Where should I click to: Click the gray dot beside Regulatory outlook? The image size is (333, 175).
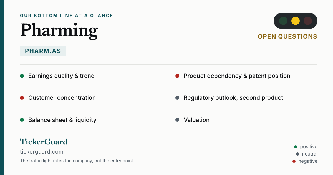coord(177,98)
